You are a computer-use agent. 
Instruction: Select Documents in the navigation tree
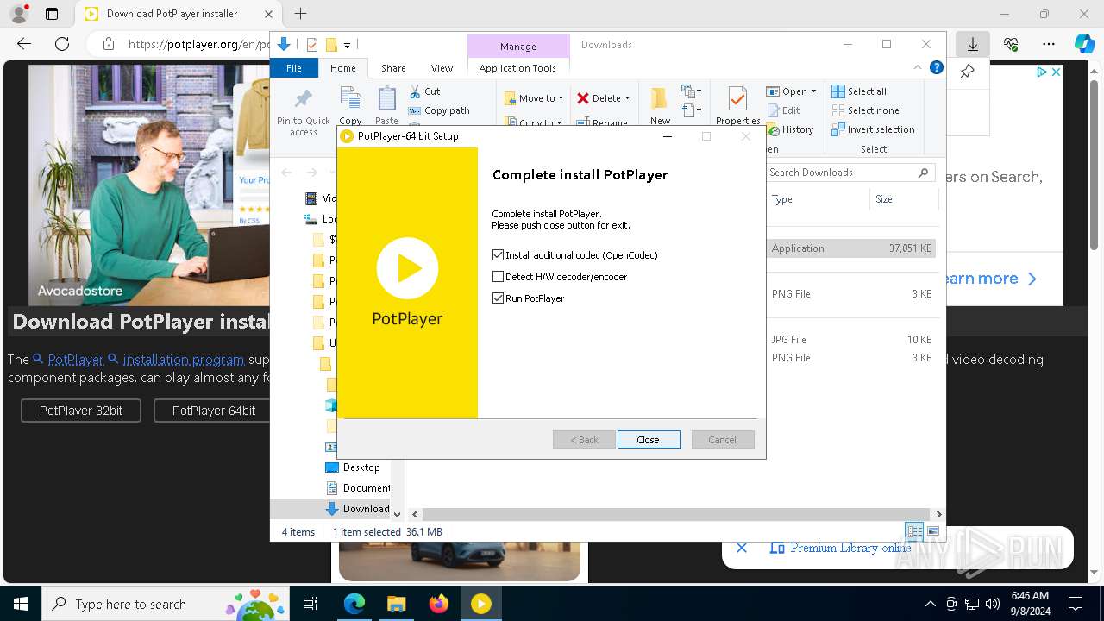click(x=357, y=488)
